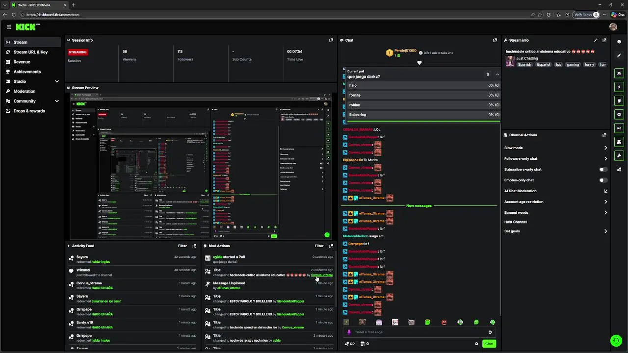Pop out the Mod Actions panel

(x=331, y=246)
